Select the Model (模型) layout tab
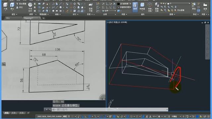 (x=7, y=113)
